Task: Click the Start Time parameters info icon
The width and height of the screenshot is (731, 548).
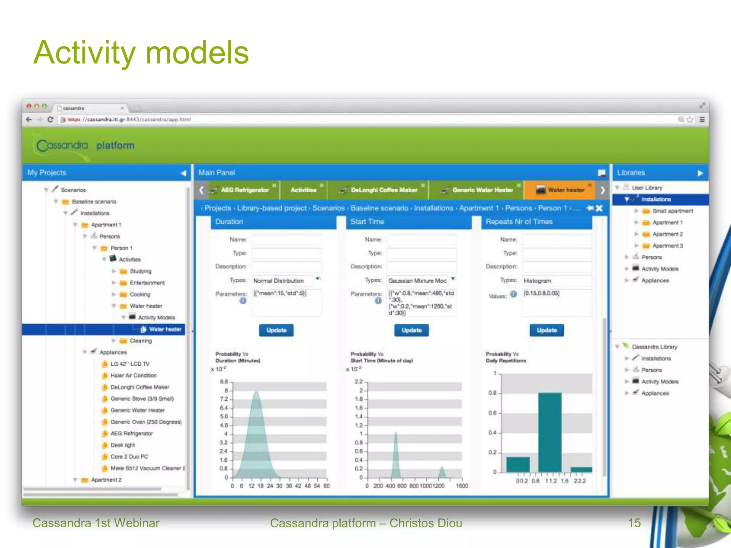Action: coord(378,301)
